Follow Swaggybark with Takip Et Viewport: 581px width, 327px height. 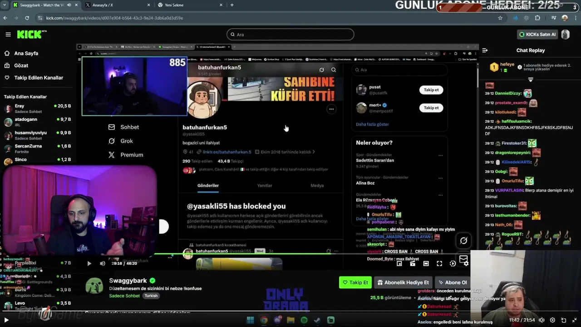click(355, 282)
